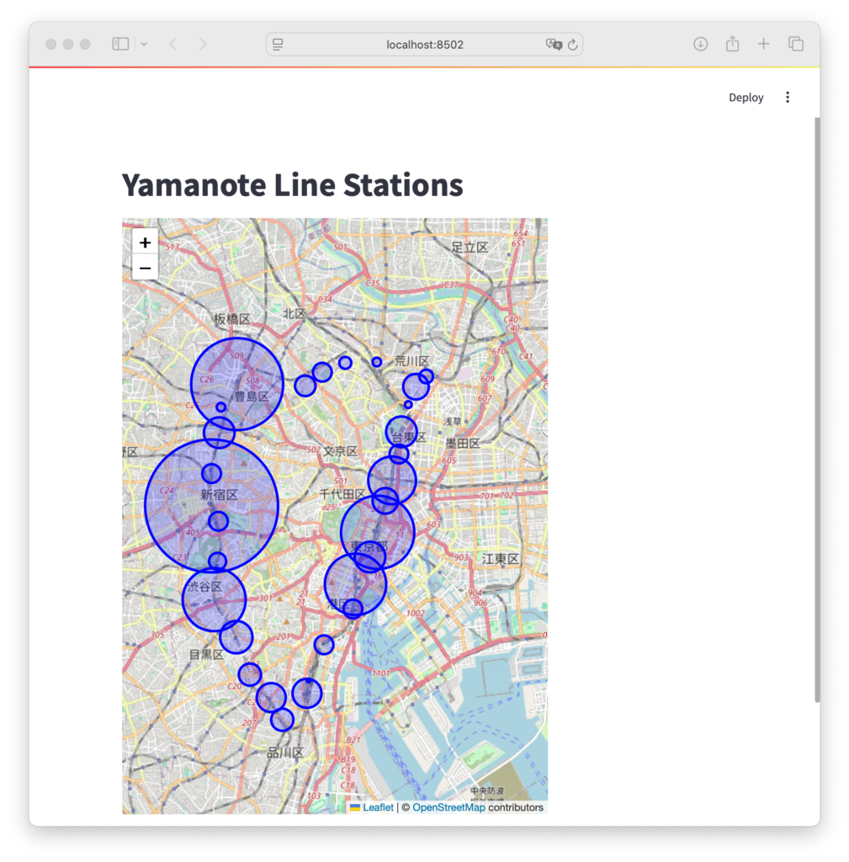Image resolution: width=849 pixels, height=862 pixels.
Task: Open the page reader menu icon
Action: pyautogui.click(x=279, y=45)
